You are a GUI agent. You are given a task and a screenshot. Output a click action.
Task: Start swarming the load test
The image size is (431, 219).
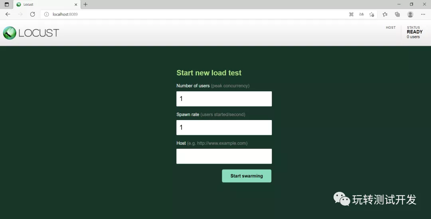[247, 176]
